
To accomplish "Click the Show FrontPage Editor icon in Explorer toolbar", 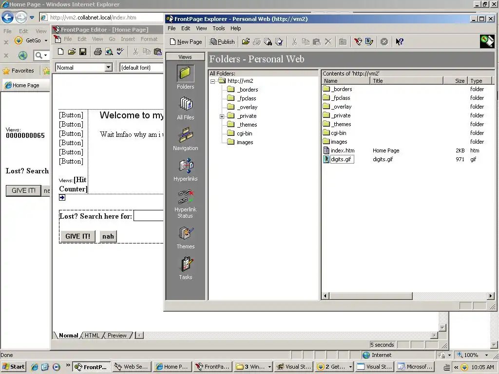I will tap(358, 42).
